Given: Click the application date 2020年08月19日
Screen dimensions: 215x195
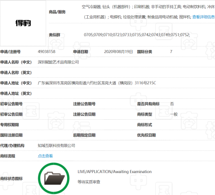Looking at the screenshot, I should click(118, 51).
